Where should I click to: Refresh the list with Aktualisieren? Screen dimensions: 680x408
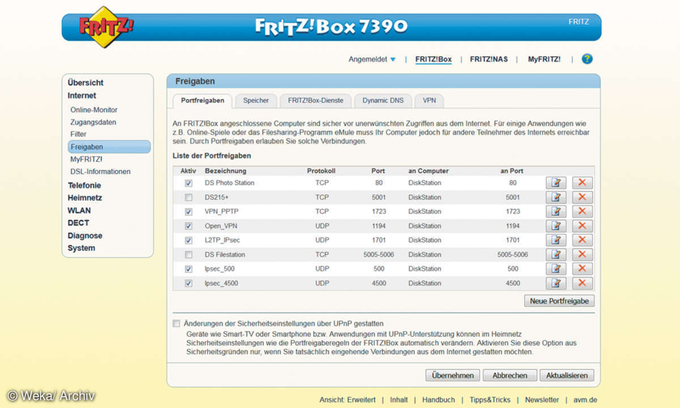click(x=567, y=375)
